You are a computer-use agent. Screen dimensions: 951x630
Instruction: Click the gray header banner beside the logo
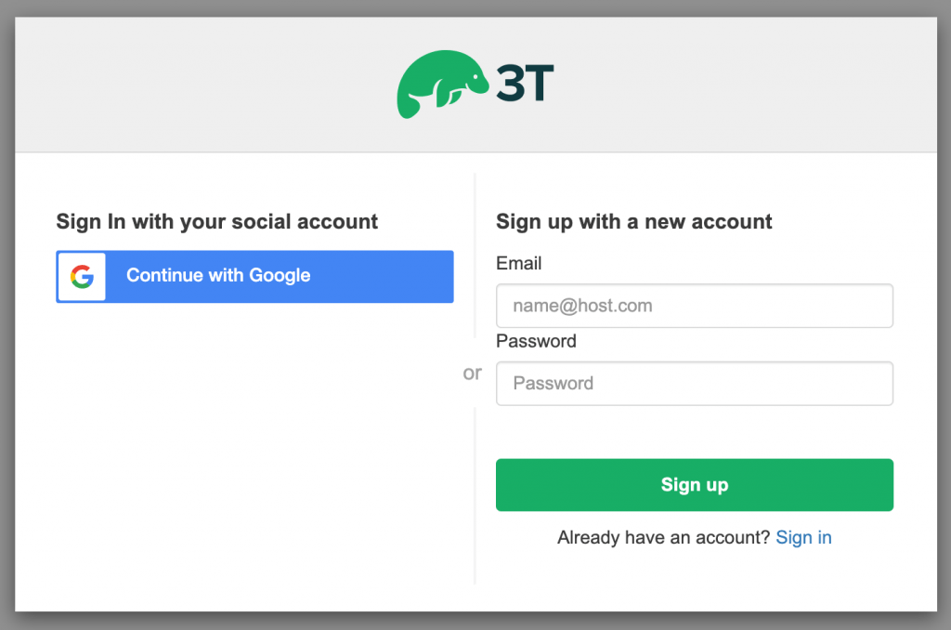tap(728, 85)
